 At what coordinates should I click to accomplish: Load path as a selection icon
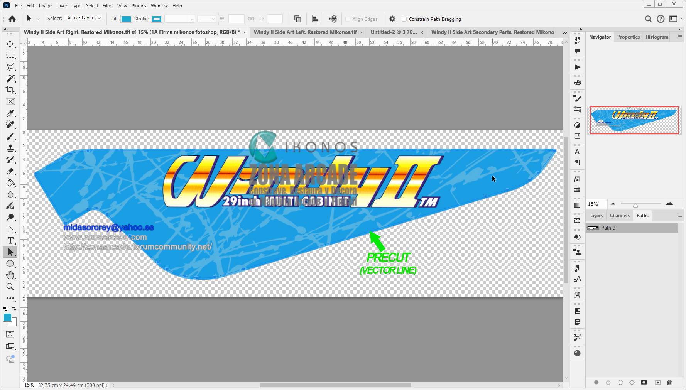coord(620,382)
